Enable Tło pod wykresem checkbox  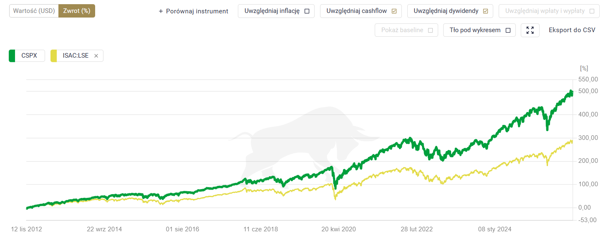[508, 30]
